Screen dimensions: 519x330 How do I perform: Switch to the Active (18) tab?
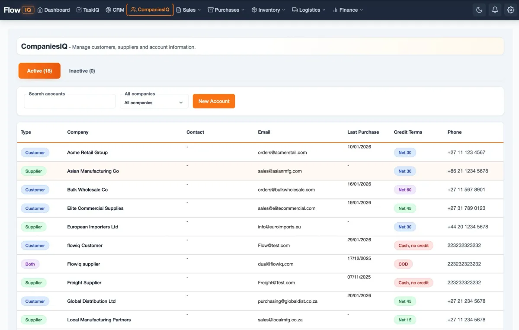[x=39, y=71]
